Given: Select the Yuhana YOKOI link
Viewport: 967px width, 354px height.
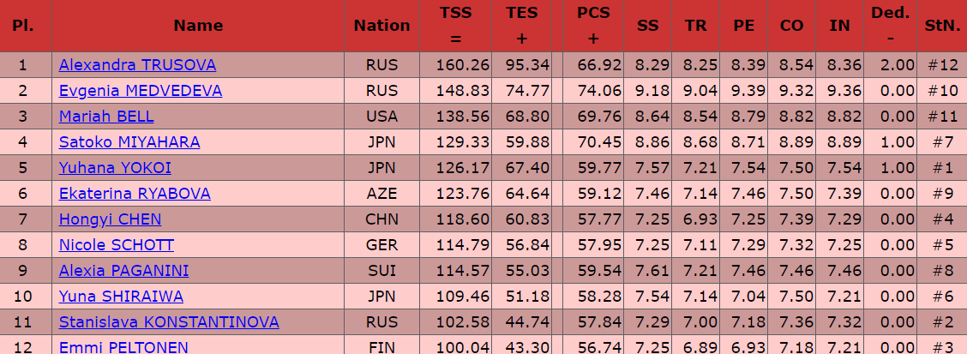Looking at the screenshot, I should (x=115, y=168).
